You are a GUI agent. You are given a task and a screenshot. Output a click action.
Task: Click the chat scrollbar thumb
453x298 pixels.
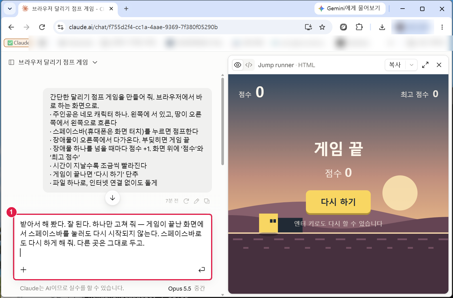point(223,121)
